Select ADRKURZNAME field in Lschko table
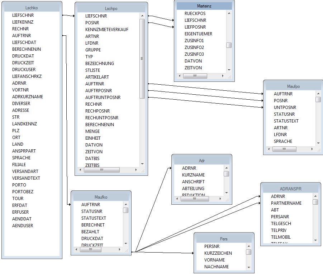 pyautogui.click(x=27, y=97)
